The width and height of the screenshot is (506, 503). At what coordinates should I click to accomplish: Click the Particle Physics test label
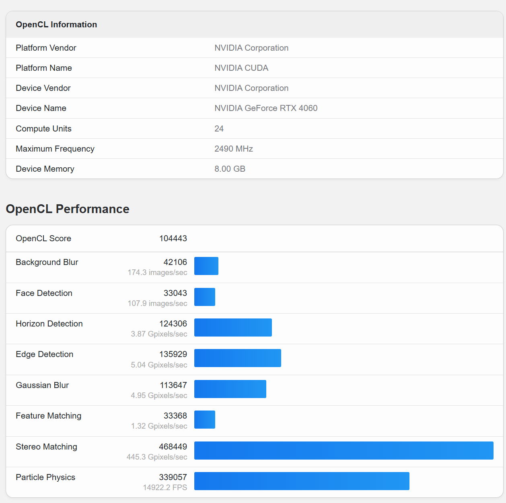point(45,477)
